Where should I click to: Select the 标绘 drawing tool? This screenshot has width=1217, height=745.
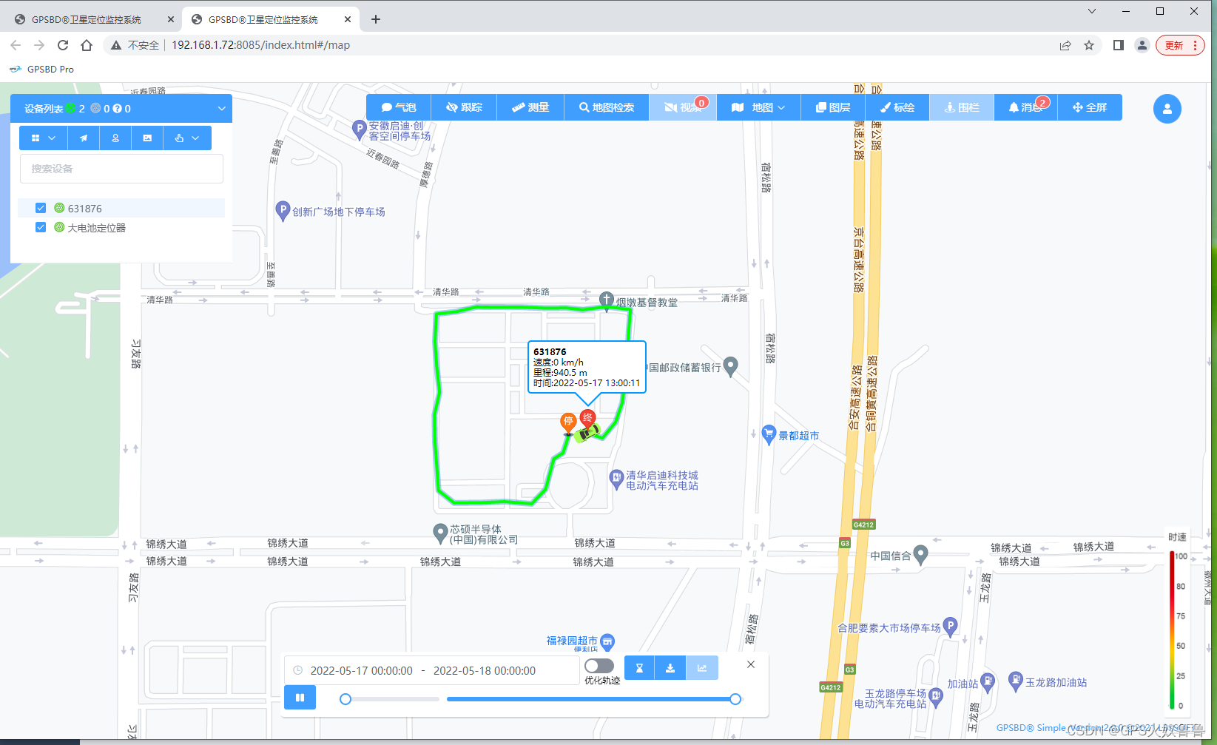[x=897, y=107]
